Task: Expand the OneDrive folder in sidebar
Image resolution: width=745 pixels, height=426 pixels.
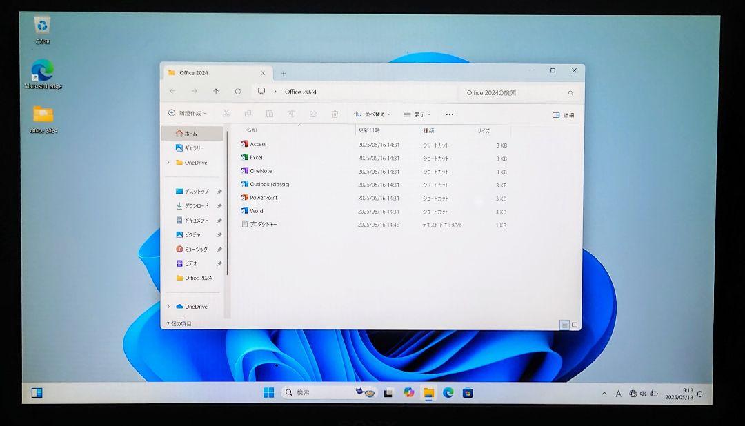Action: coord(168,163)
